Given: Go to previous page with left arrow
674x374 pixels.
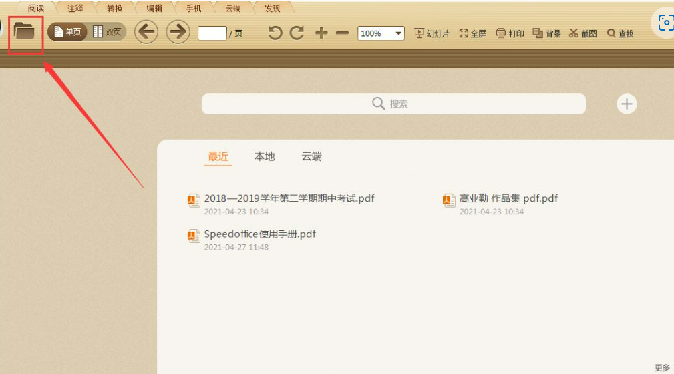Looking at the screenshot, I should [146, 32].
